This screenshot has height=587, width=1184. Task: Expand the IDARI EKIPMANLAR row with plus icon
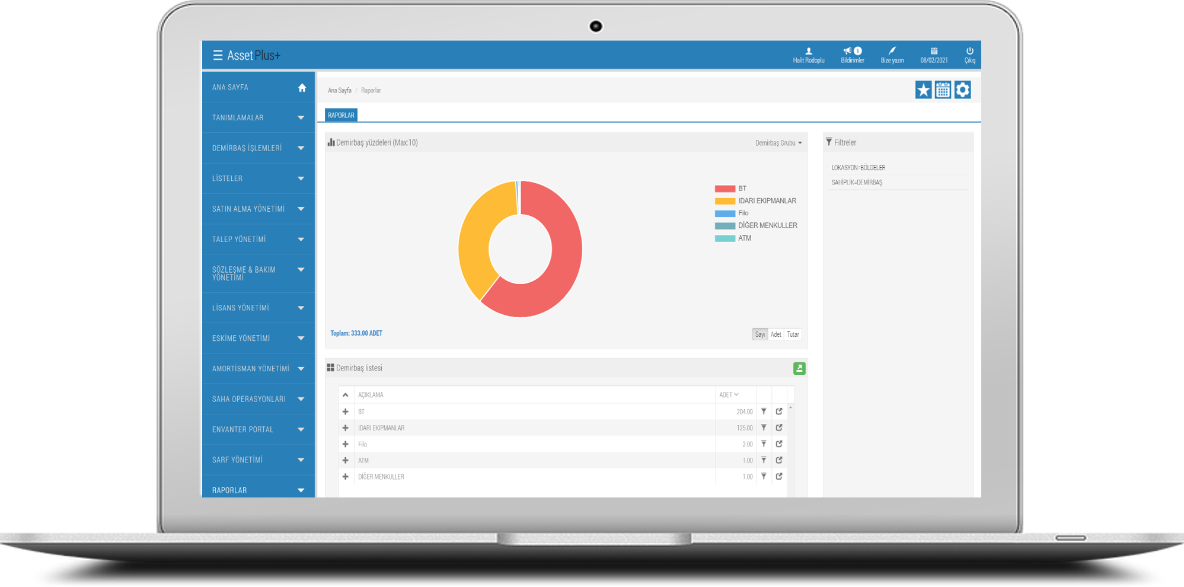345,428
